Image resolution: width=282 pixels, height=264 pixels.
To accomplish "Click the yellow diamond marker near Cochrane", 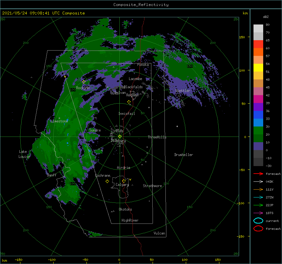I will click(x=107, y=181).
